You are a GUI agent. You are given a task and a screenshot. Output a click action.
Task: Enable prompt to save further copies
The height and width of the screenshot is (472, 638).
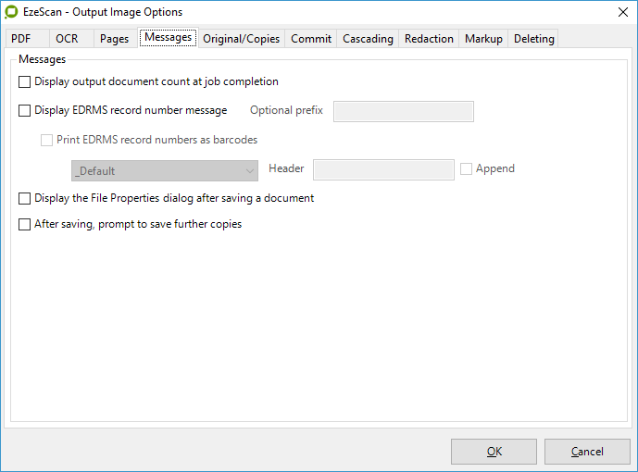pyautogui.click(x=25, y=225)
